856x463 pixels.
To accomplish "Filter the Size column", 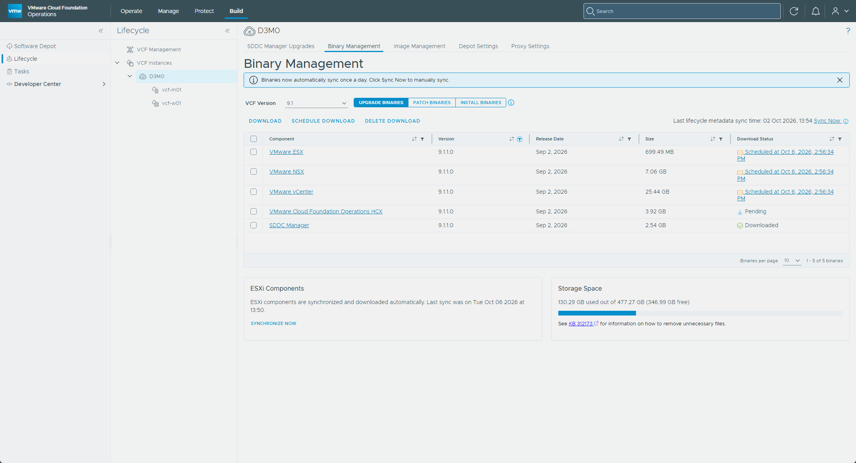I will point(721,139).
